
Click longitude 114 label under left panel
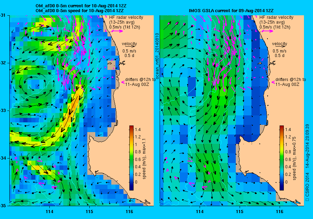click(49, 212)
